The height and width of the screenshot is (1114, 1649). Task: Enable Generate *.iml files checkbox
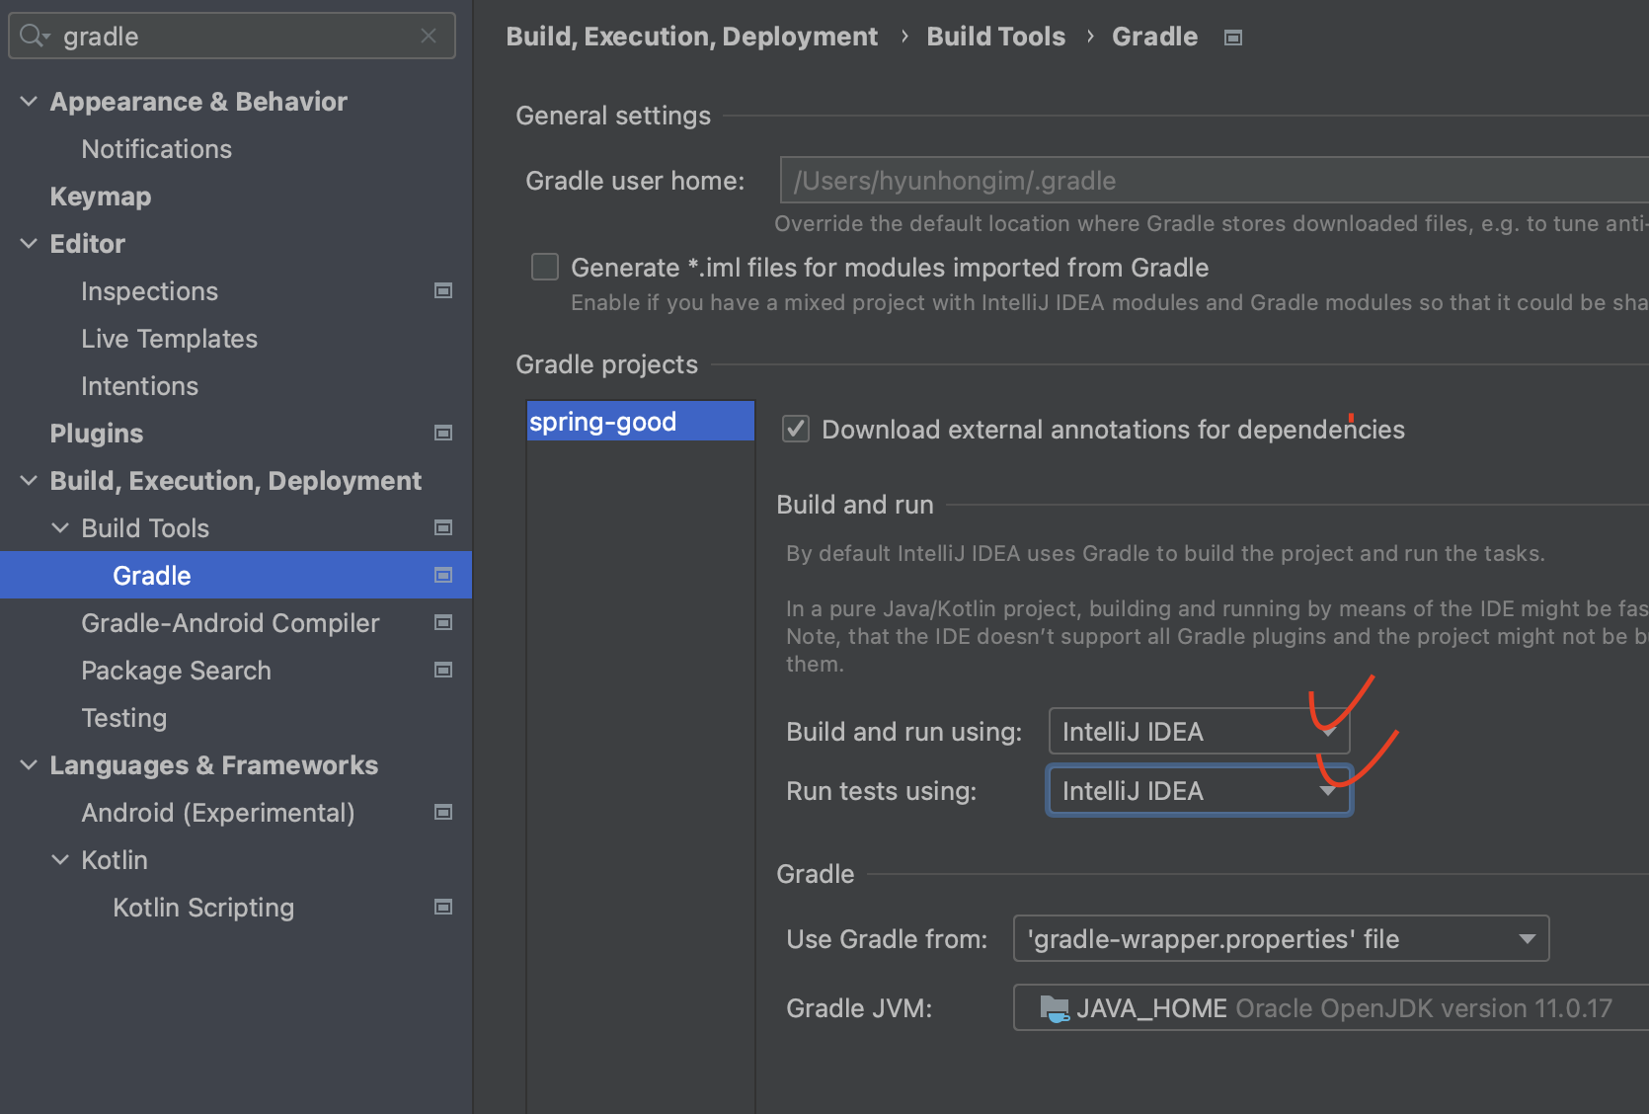[x=545, y=267]
